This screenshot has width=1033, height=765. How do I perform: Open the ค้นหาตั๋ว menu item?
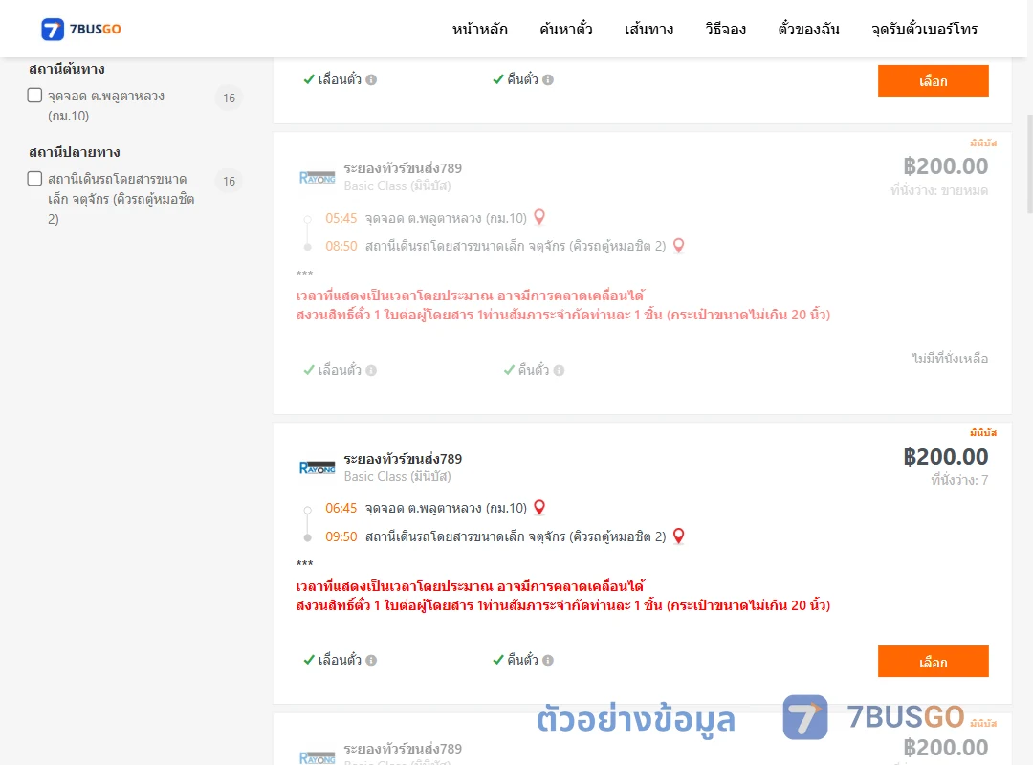(566, 29)
